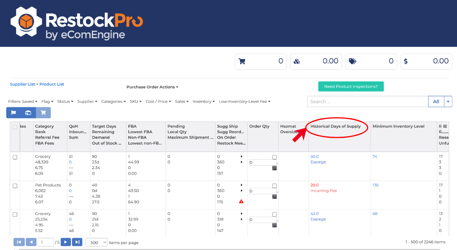457x250 pixels.
Task: Select the flag icon in the blue toolbar
Action: click(x=14, y=113)
